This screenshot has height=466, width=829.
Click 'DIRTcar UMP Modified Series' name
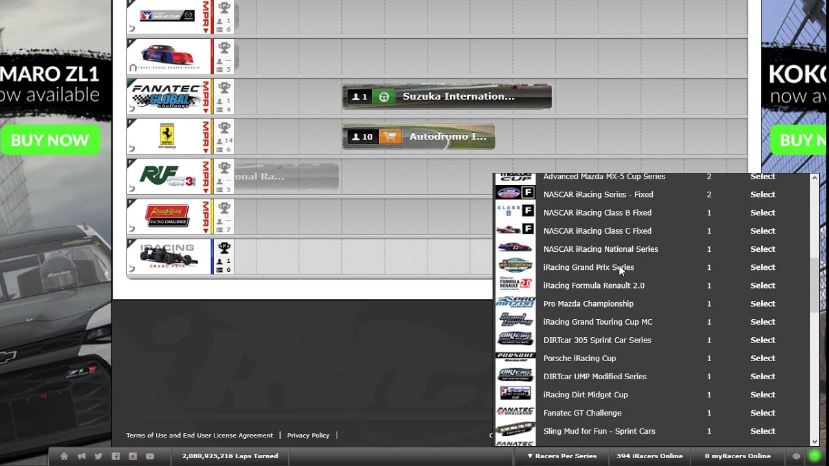click(x=595, y=376)
